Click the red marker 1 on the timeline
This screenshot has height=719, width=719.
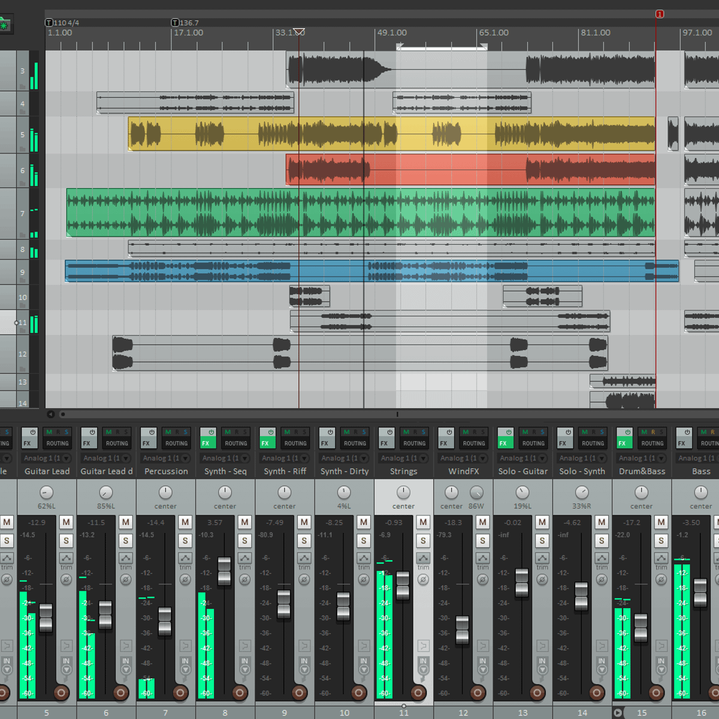(x=660, y=14)
